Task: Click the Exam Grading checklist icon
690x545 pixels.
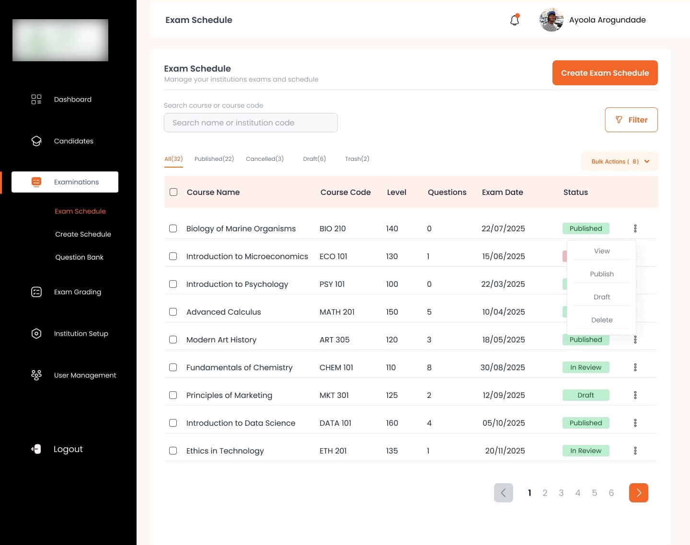Action: tap(36, 292)
